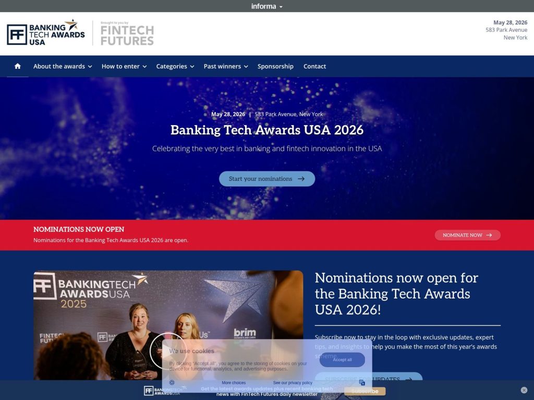Screen dimensions: 534x400
Task: Click the Banking Tech Awards USA header logo
Action: 44,33
